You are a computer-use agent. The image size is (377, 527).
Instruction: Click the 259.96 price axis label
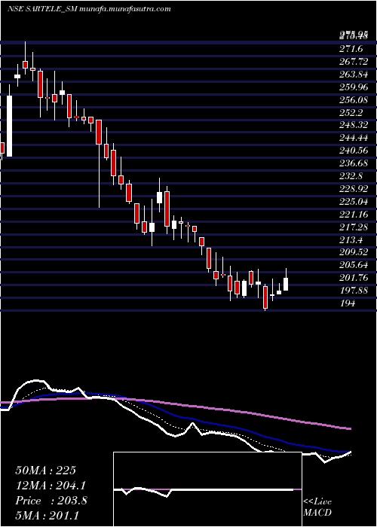(x=354, y=87)
